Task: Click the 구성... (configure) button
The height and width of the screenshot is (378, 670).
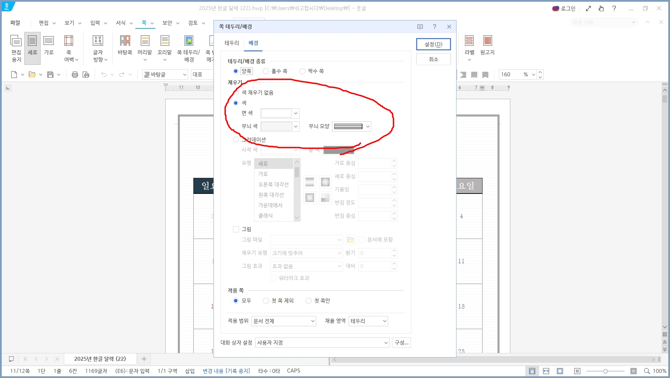Action: [401, 343]
